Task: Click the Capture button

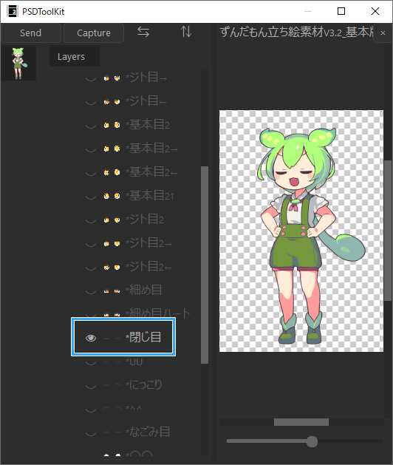Action: 94,33
